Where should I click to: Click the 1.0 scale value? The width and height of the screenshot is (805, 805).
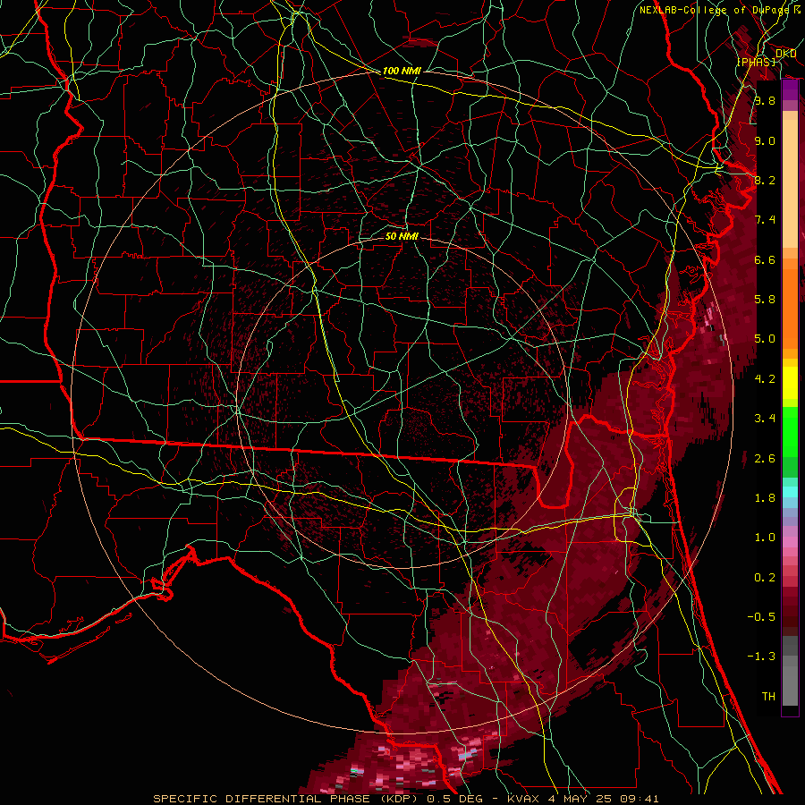pyautogui.click(x=765, y=538)
